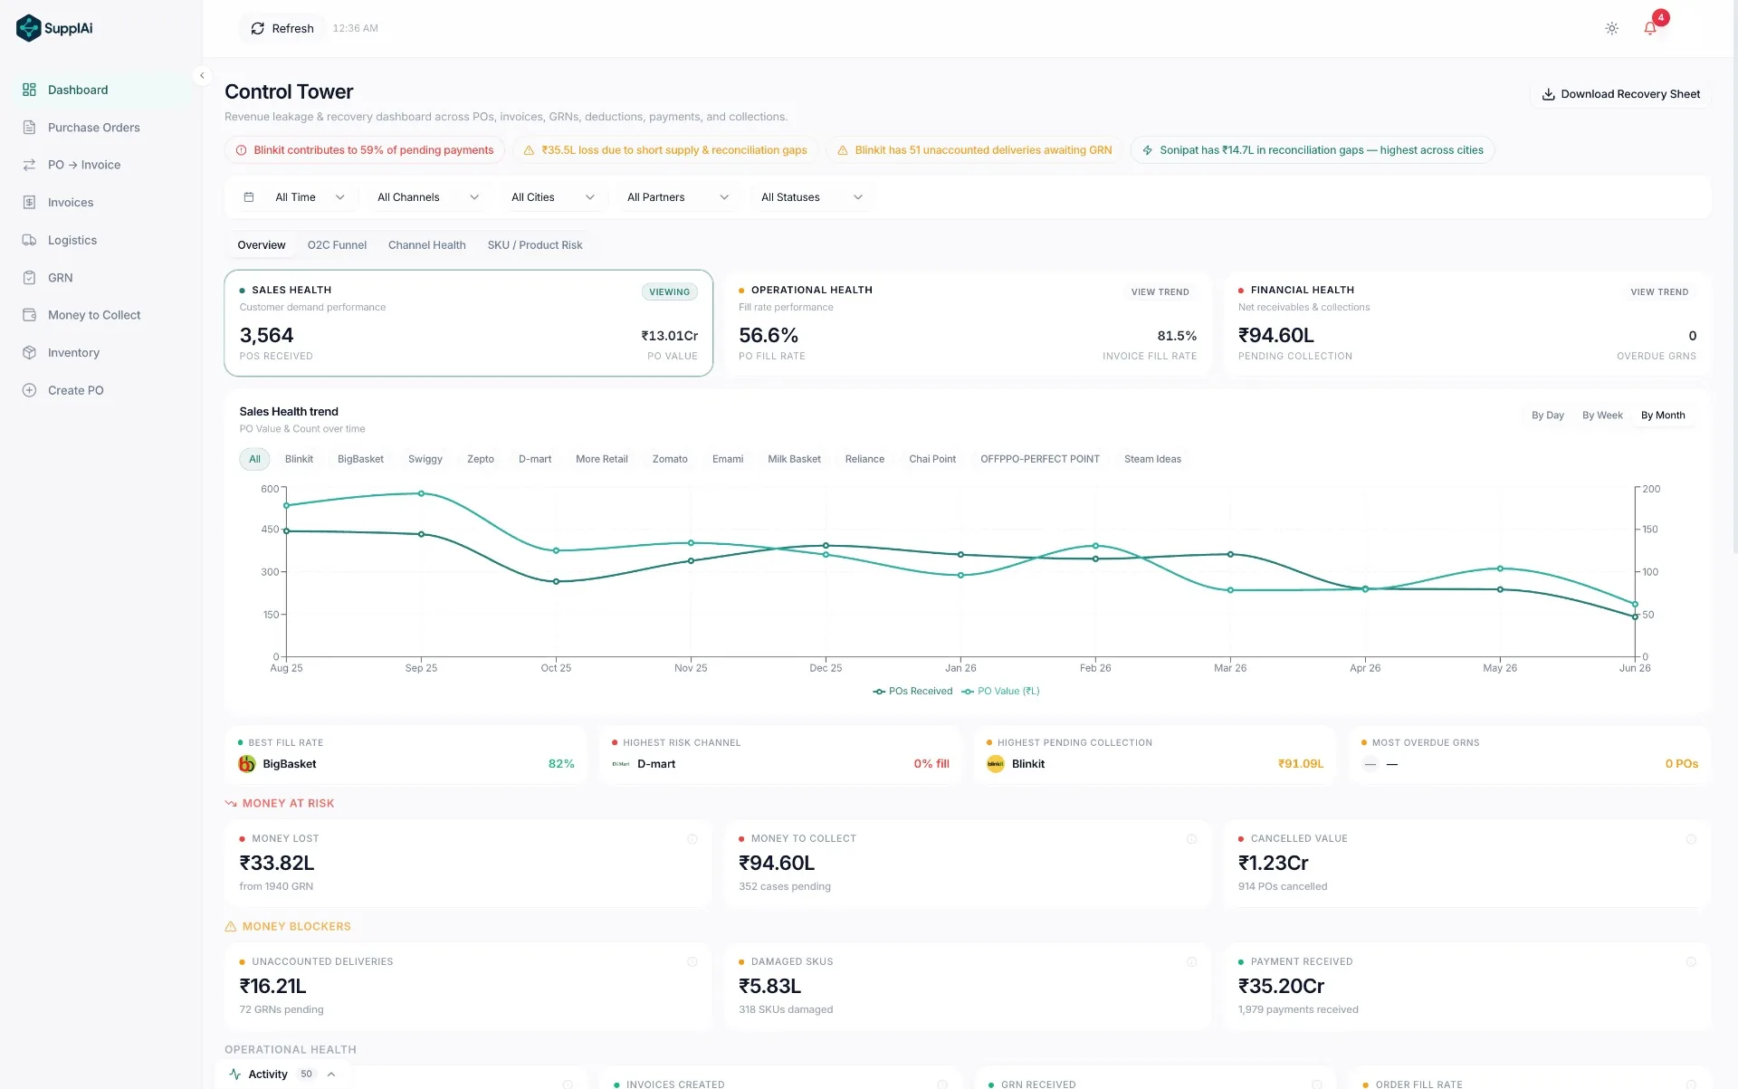Viewport: 1738px width, 1089px height.
Task: Click the Money to Collect wallet icon
Action: click(x=29, y=315)
